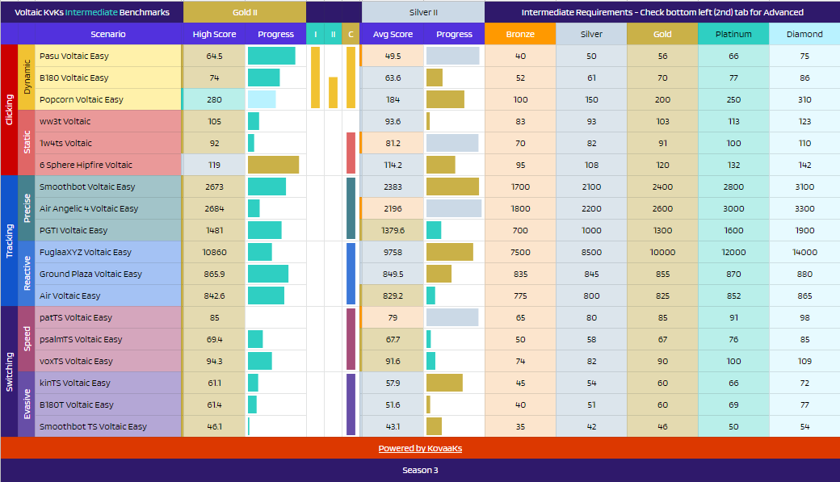Image resolution: width=840 pixels, height=482 pixels.
Task: Click the Smoothbot avg score 2383
Action: 393,187
